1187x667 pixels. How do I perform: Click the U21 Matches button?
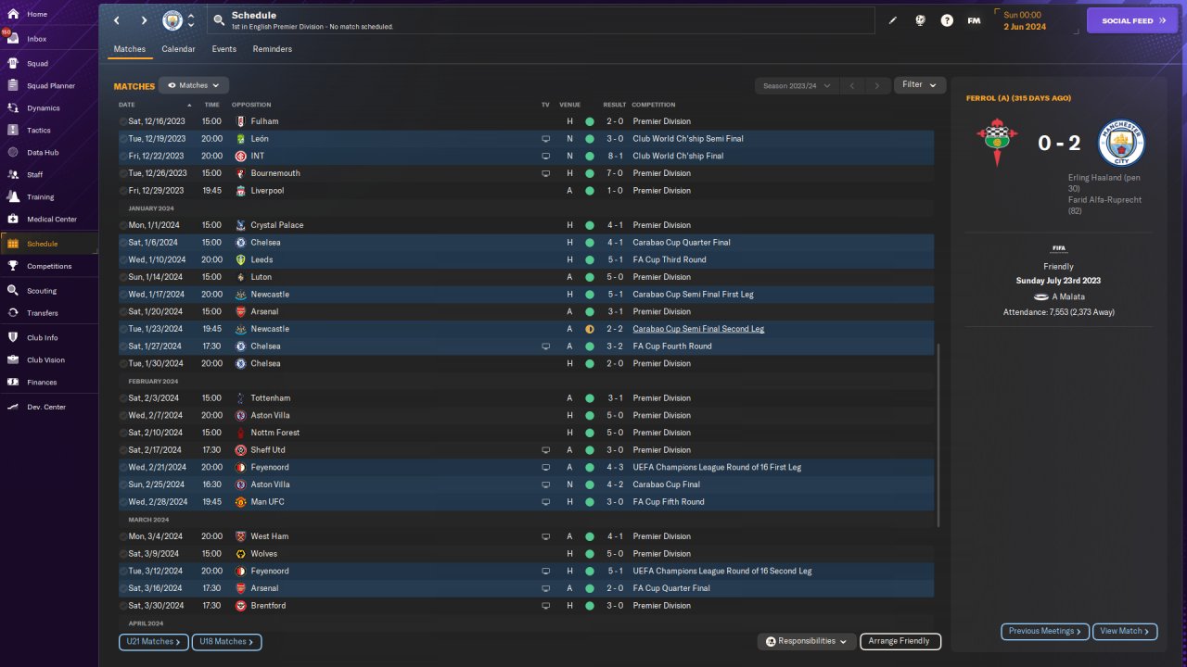tap(153, 641)
